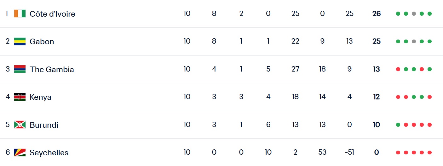The width and height of the screenshot is (443, 166).
Task: Click Seychelles' -51 goal difference
Action: pyautogui.click(x=349, y=153)
